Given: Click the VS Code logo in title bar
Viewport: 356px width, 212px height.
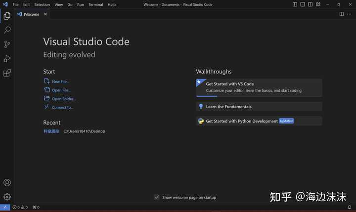Looking at the screenshot, I should [x=5, y=4].
